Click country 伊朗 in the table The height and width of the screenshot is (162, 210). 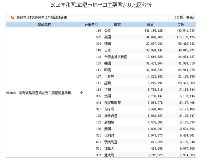[x=107, y=90]
